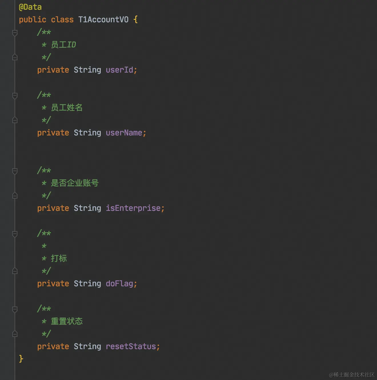Click String type on the isEnterprise line

click(x=87, y=208)
